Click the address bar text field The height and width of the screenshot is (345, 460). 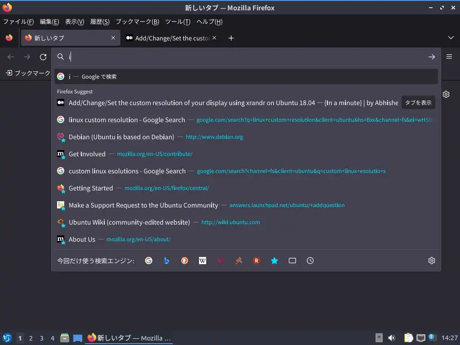pos(247,57)
